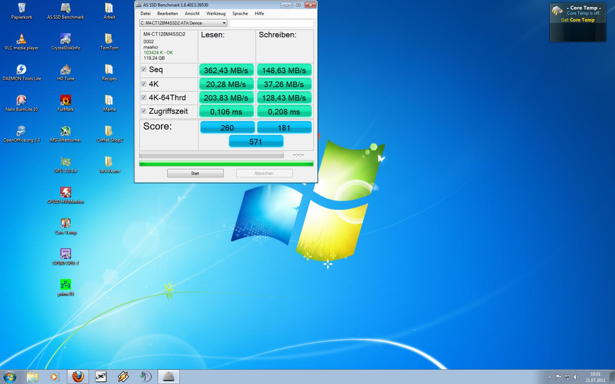Open the Werkzeug menu
This screenshot has width=615, height=384.
click(216, 14)
